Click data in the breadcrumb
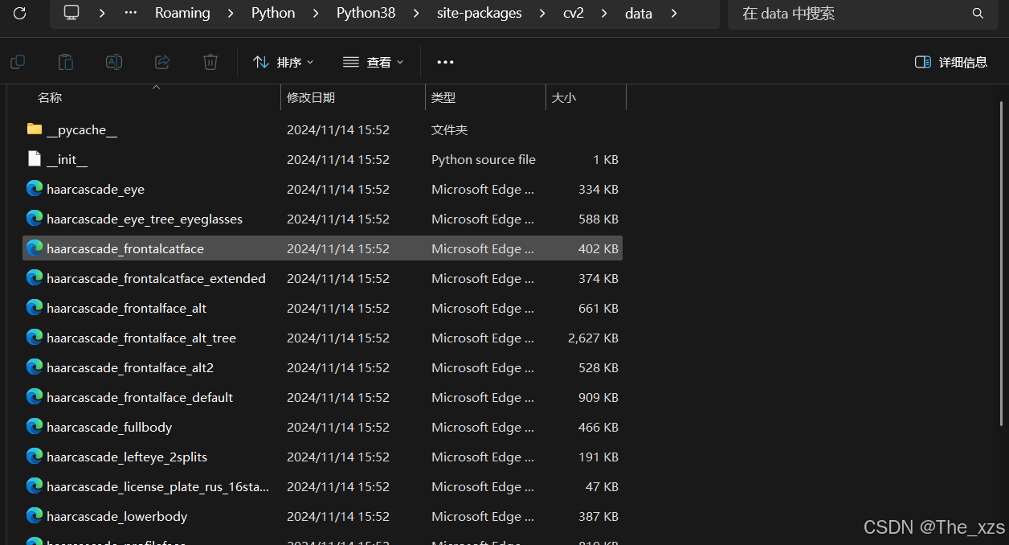Image resolution: width=1009 pixels, height=545 pixels. 639,13
